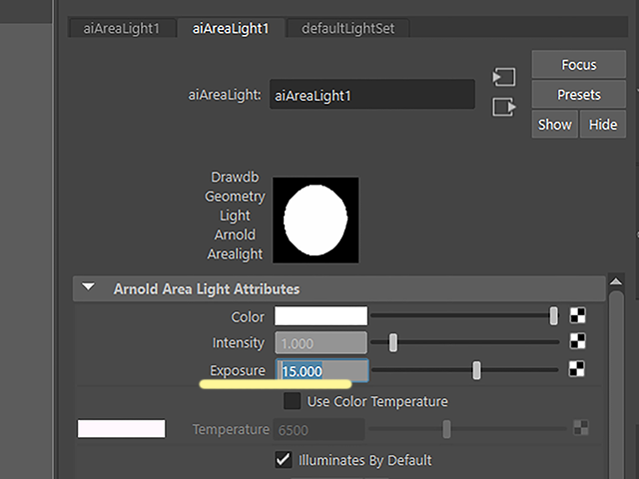
Task: Click the Intensity value field
Action: (320, 343)
